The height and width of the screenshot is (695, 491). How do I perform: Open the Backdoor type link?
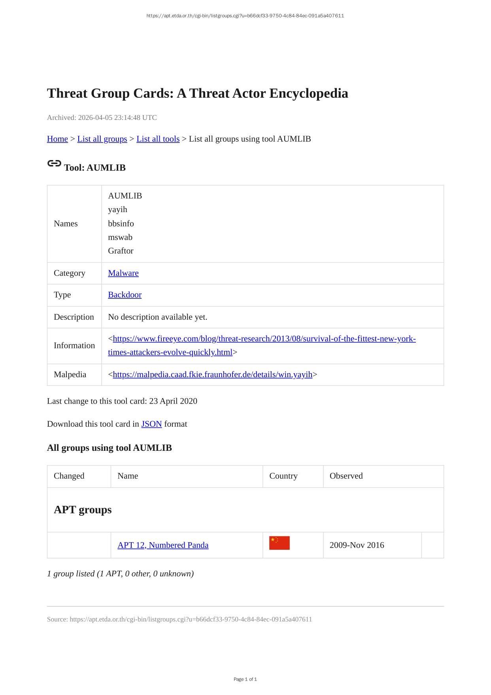point(125,295)
